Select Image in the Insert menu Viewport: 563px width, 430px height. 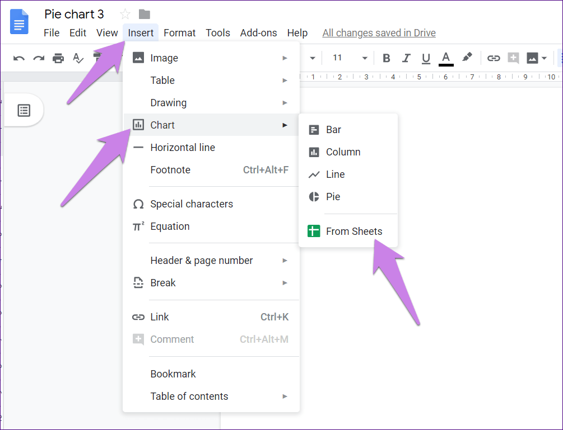point(211,58)
